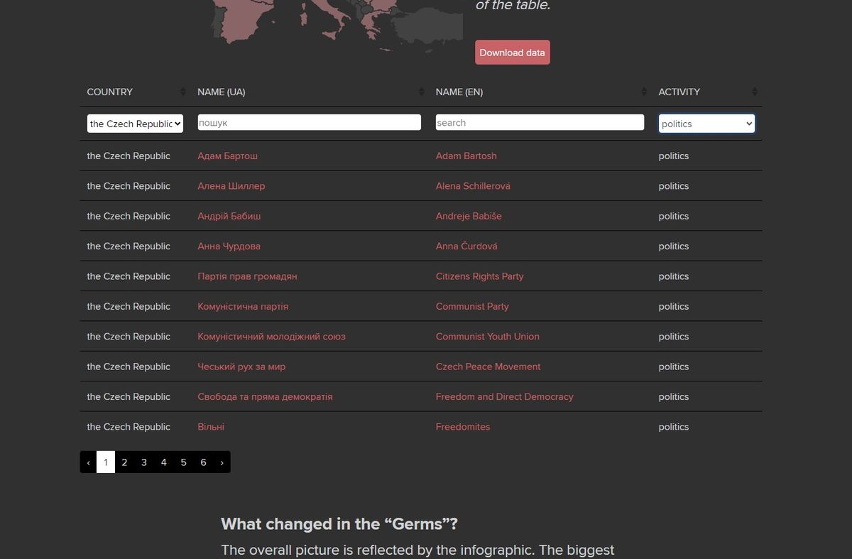Go to pagination page 4
This screenshot has width=852, height=559.
tap(163, 462)
